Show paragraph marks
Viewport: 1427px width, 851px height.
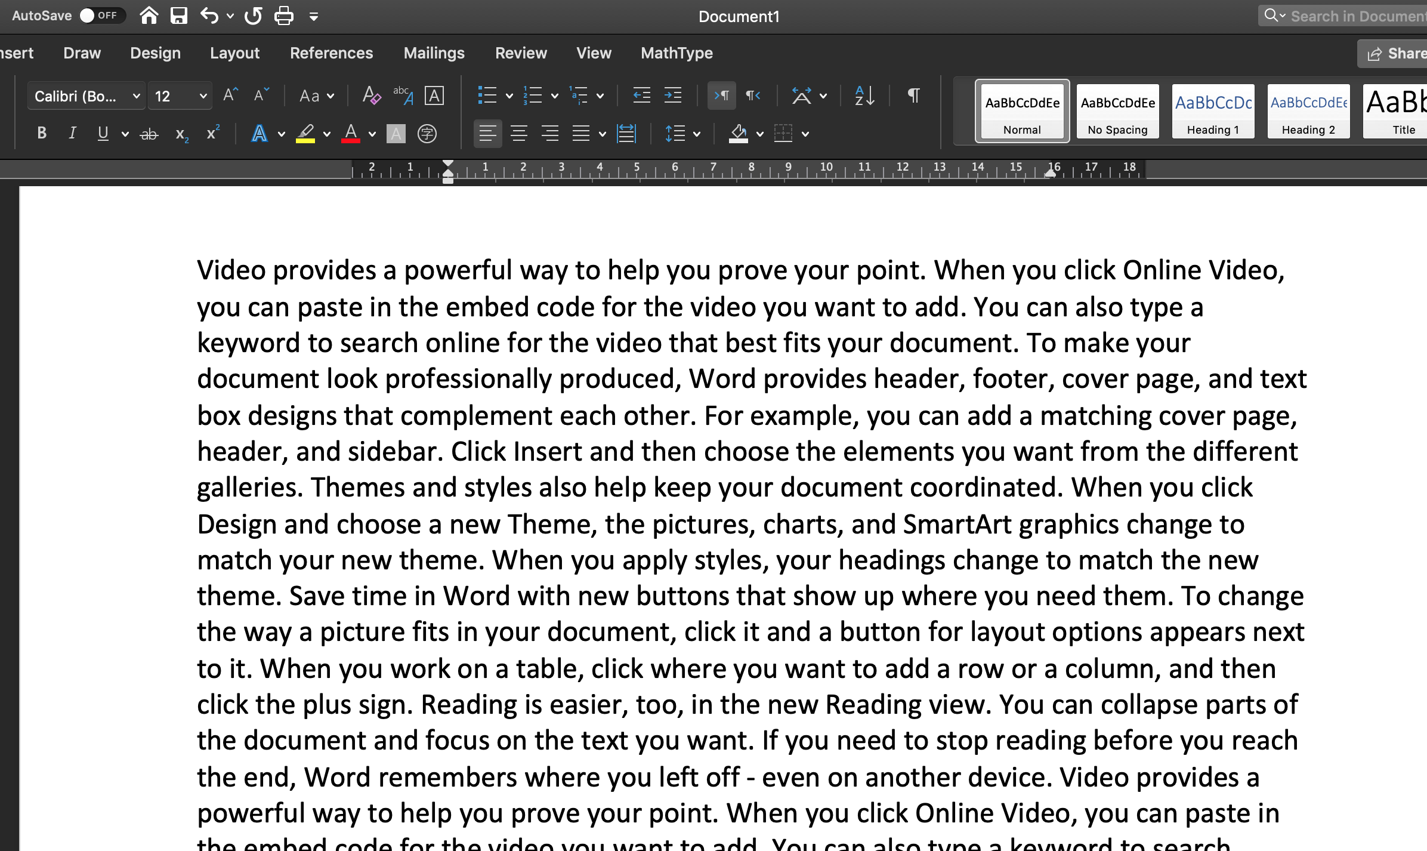[913, 95]
